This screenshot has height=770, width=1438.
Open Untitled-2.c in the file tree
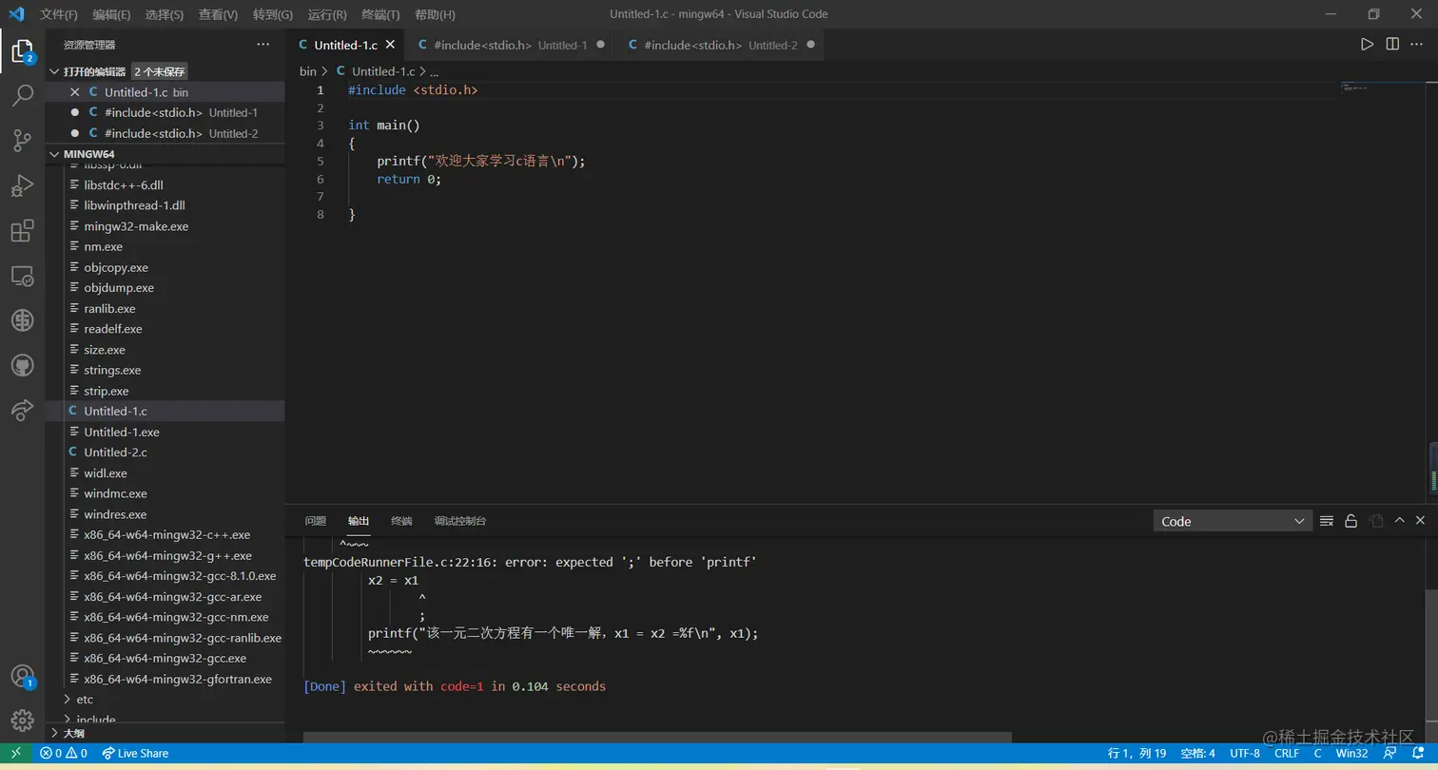115,452
